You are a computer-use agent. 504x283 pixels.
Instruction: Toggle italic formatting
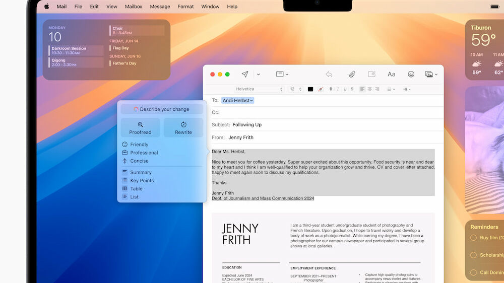[338, 89]
